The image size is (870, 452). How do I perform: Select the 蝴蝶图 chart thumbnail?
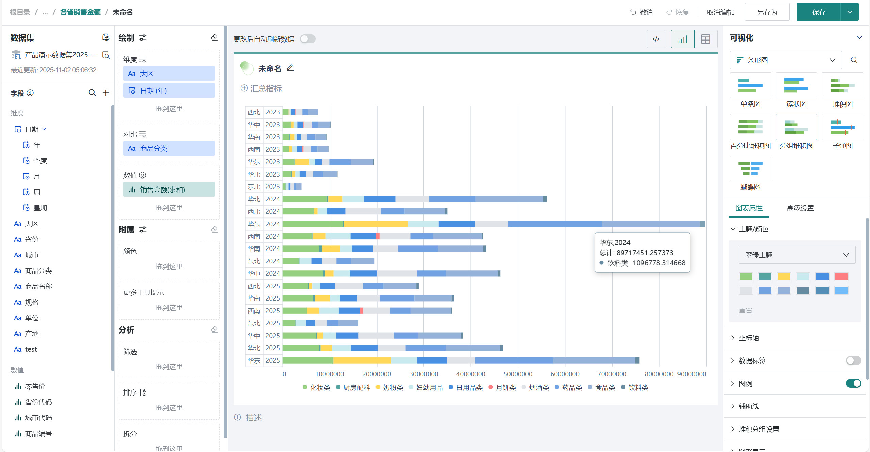[x=750, y=169]
